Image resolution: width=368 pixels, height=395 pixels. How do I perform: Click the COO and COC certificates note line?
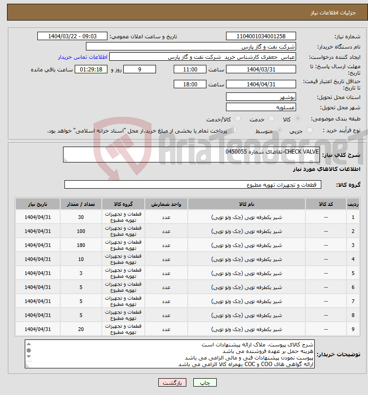point(246,364)
